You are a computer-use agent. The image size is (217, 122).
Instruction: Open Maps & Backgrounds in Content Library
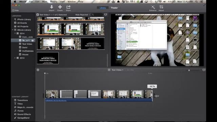tap(24, 107)
